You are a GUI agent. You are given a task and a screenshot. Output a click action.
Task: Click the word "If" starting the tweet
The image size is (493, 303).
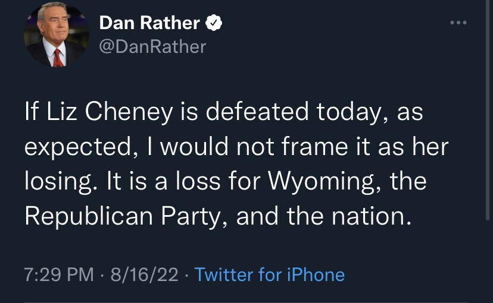point(32,112)
